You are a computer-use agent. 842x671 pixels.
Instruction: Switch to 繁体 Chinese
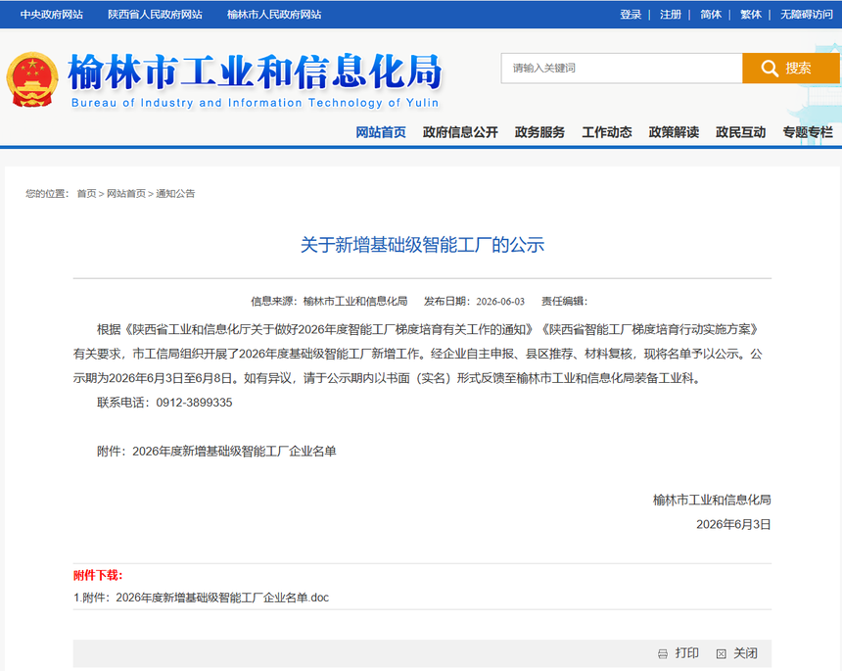(751, 15)
